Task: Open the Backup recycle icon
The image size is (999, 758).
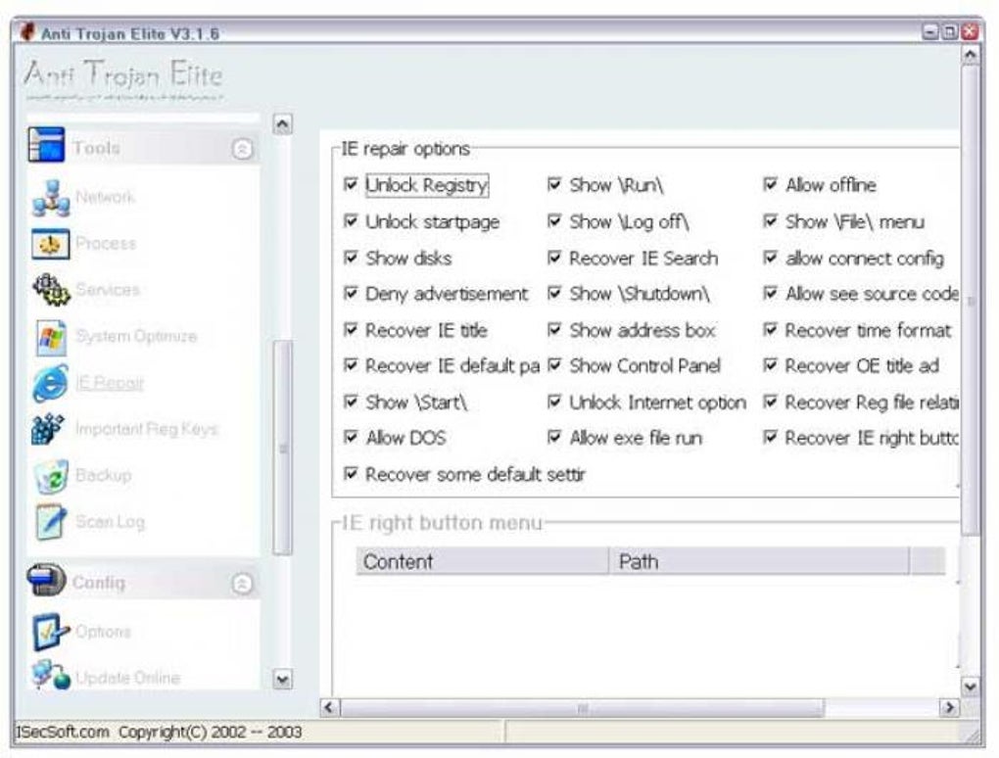Action: click(51, 476)
